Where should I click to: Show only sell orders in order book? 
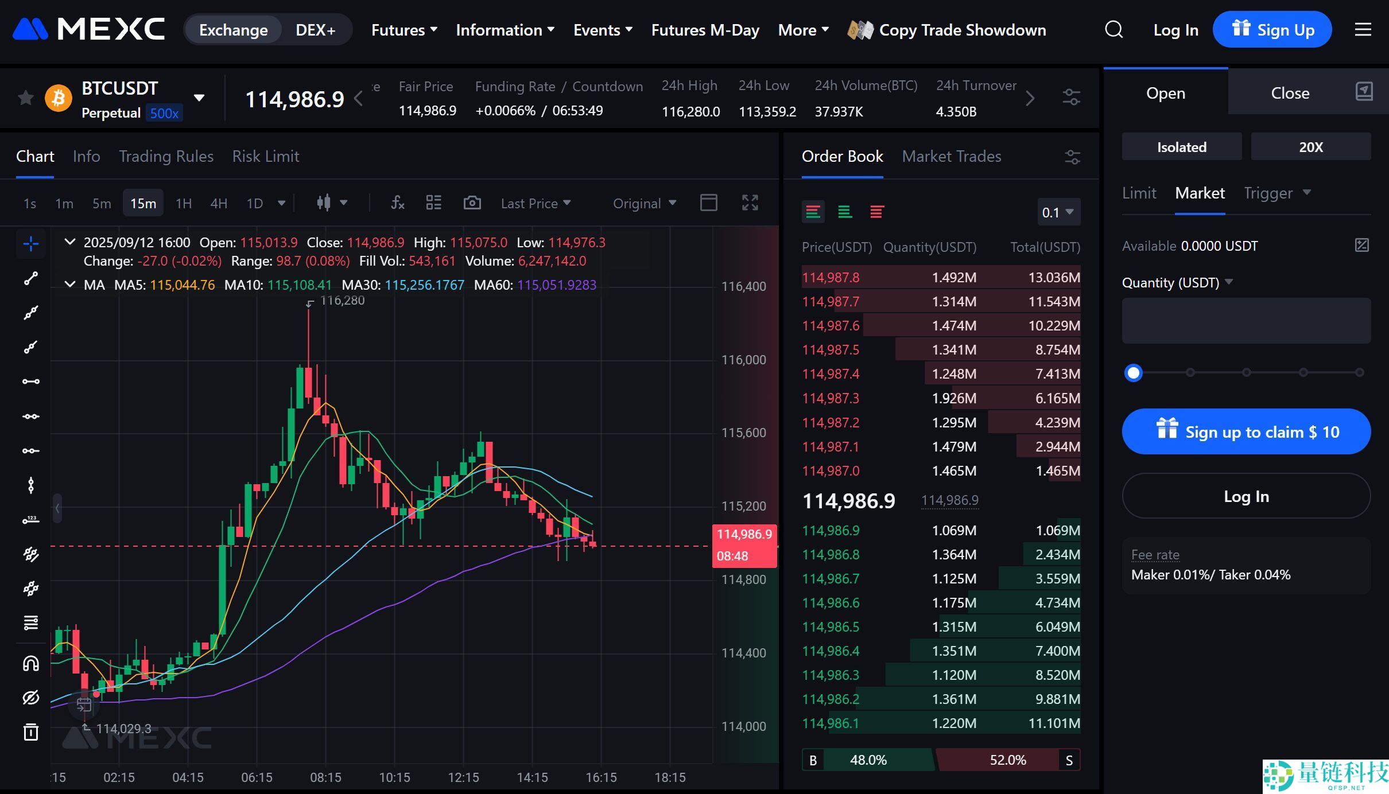[x=876, y=212]
